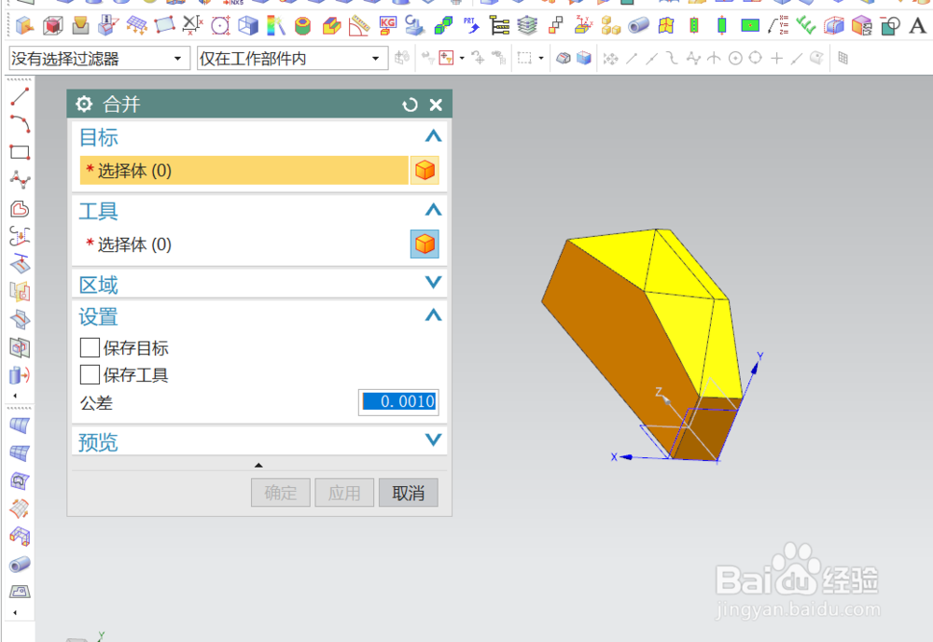The width and height of the screenshot is (933, 642).
Task: Collapse the 设置 section
Action: 433,314
